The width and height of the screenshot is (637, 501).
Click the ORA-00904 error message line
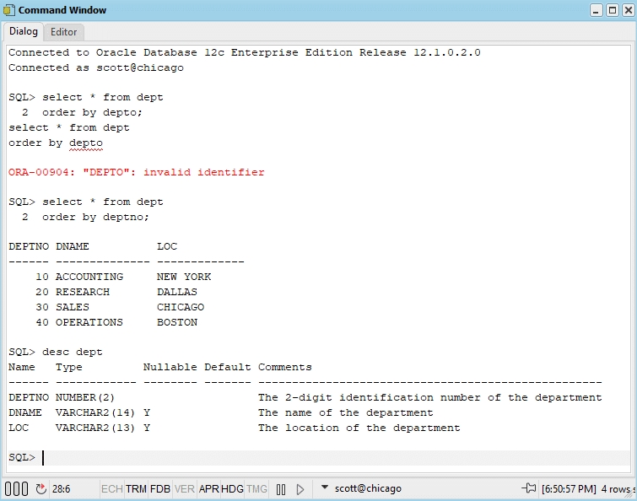pos(137,172)
